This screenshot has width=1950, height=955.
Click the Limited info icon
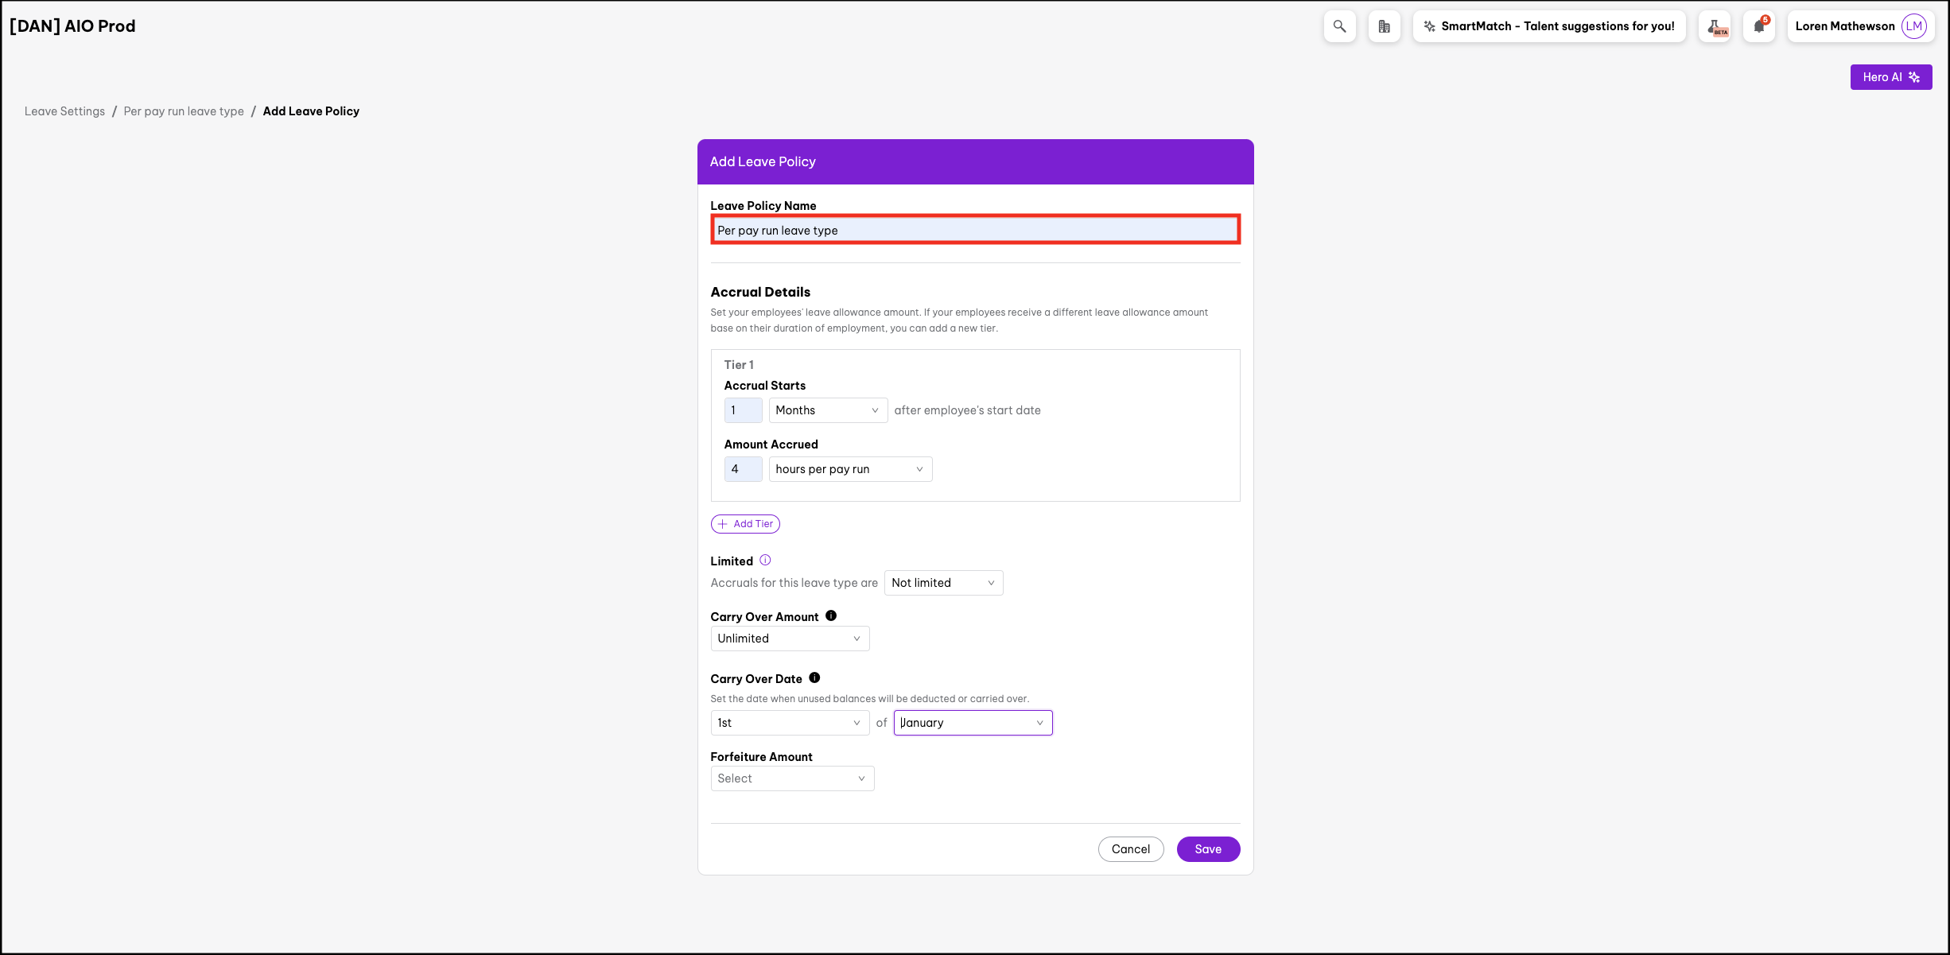(x=765, y=561)
